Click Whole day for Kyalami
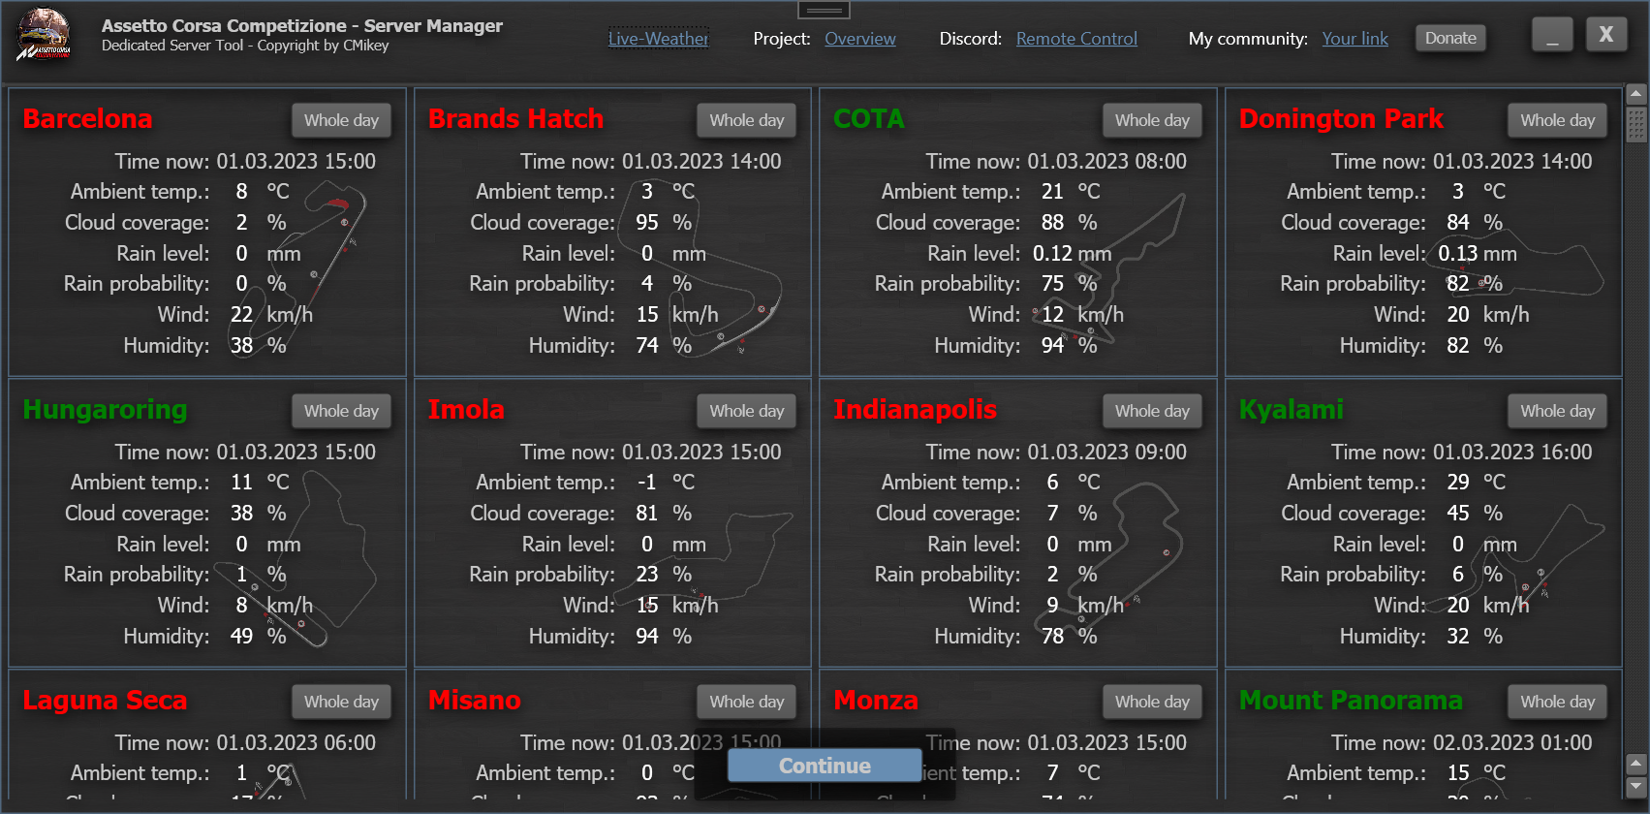Image resolution: width=1650 pixels, height=814 pixels. [x=1558, y=411]
